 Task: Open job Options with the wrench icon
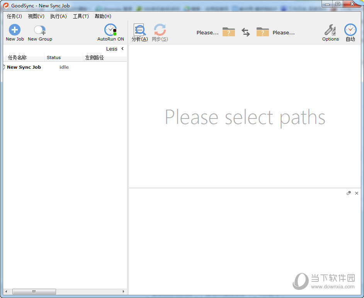click(x=330, y=33)
